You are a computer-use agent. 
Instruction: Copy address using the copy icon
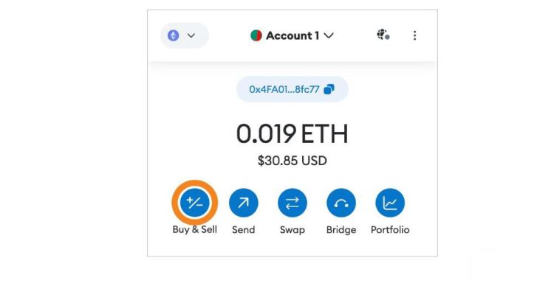(329, 89)
